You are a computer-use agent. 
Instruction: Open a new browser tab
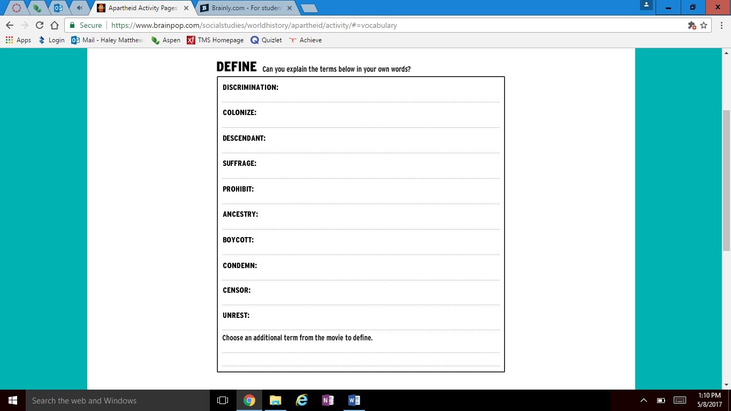[x=309, y=8]
